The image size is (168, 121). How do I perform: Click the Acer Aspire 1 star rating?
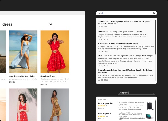101,116
